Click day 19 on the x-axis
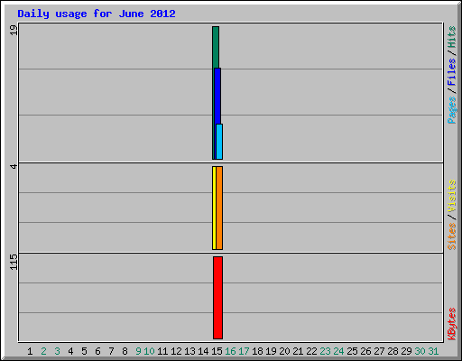This screenshot has height=361, width=462. click(x=271, y=351)
